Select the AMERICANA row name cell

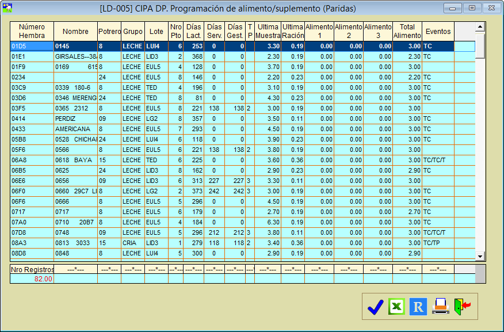click(75, 129)
